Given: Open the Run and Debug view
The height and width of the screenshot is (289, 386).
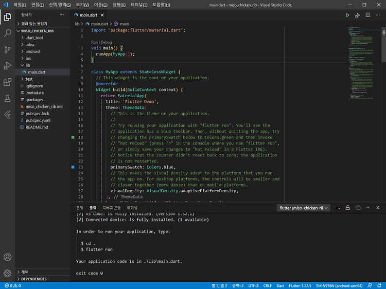Looking at the screenshot, I should point(7,66).
